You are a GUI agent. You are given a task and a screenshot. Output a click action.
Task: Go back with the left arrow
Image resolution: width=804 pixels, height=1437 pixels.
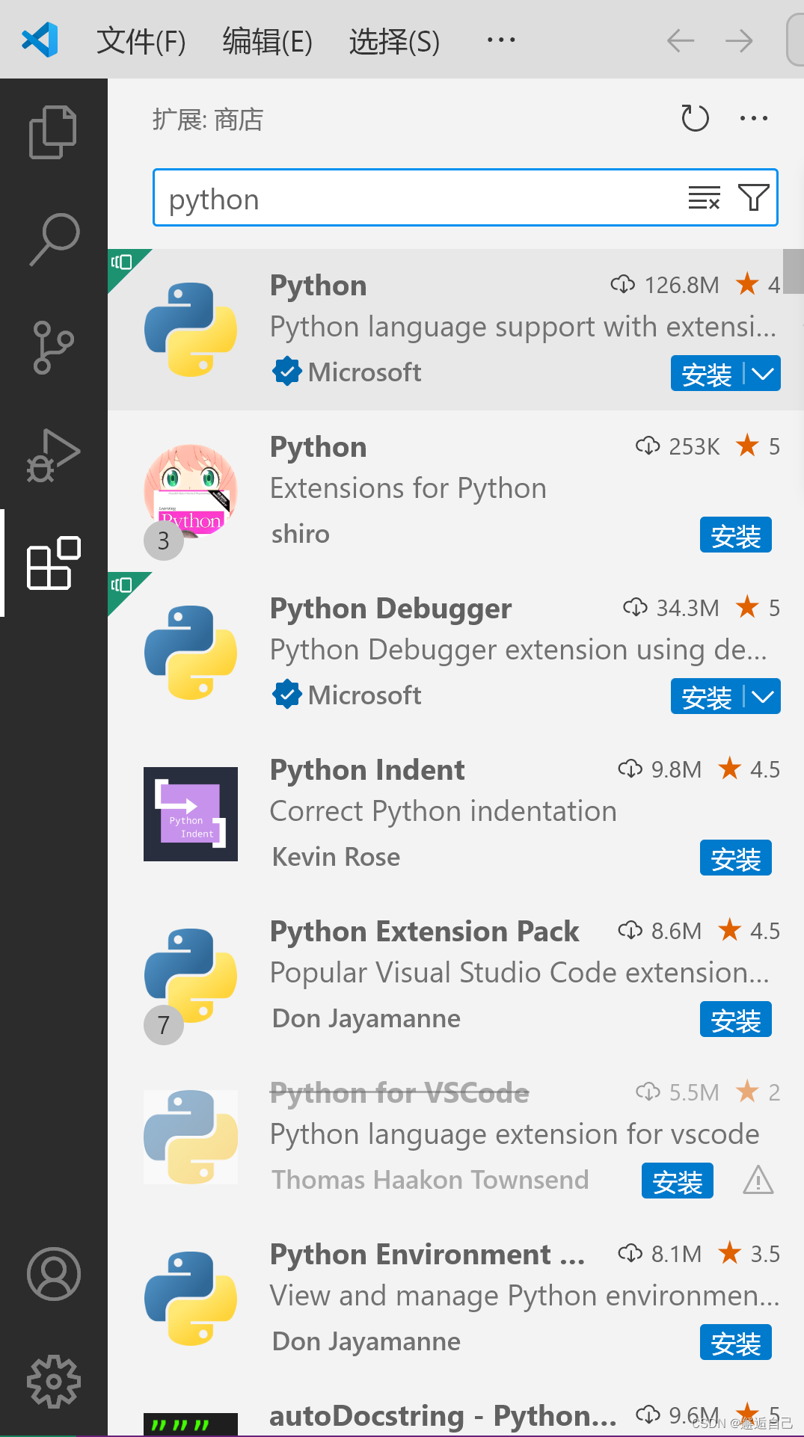(x=681, y=40)
